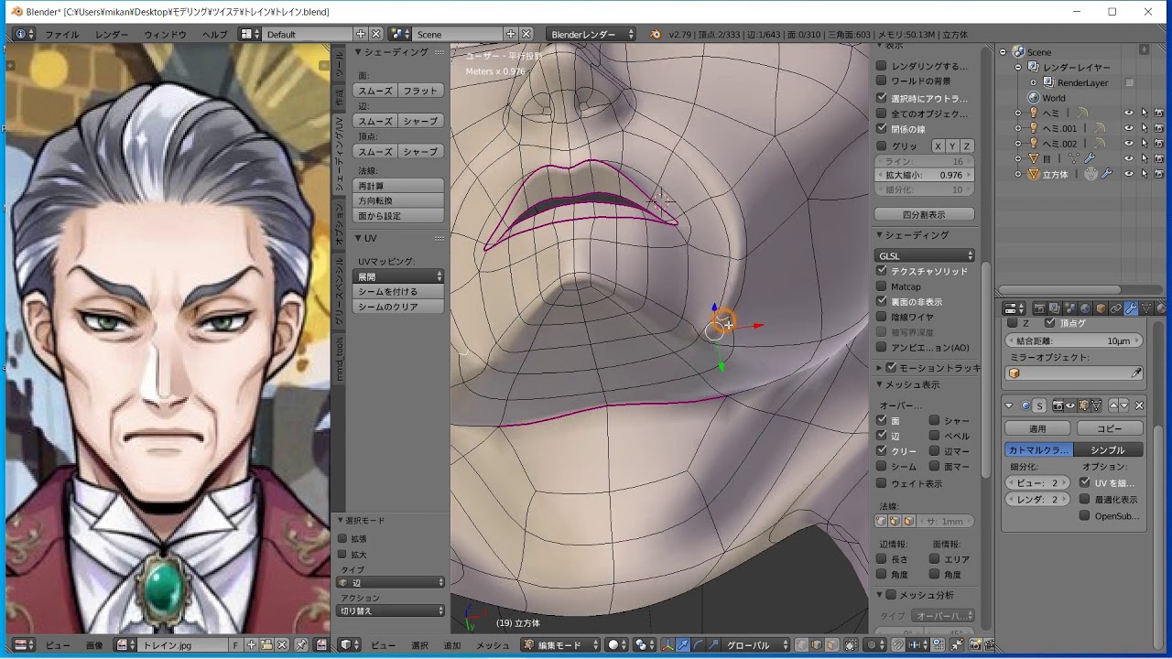This screenshot has height=659, width=1172.
Task: Open ファイル menu
Action: coord(62,35)
